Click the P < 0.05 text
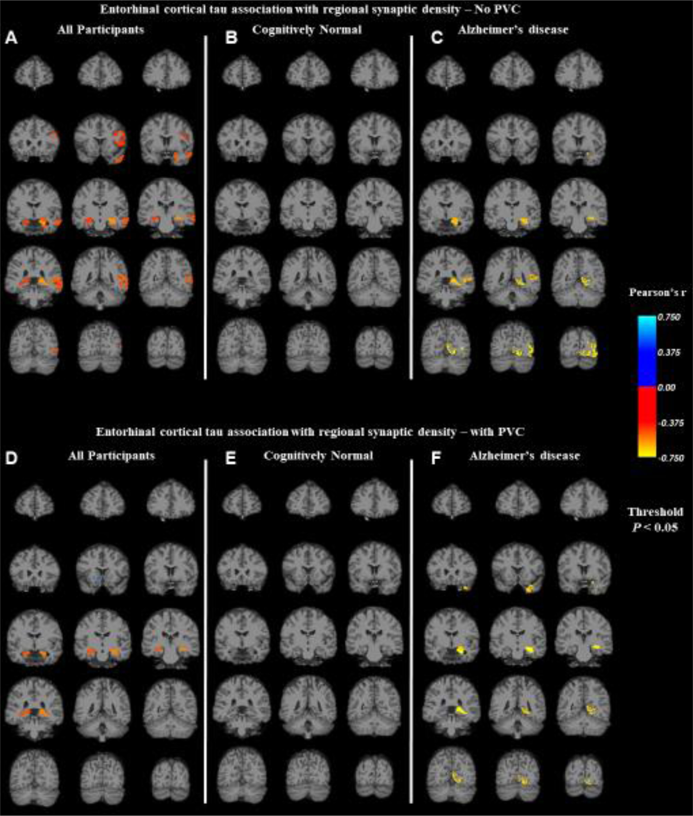 [x=655, y=527]
